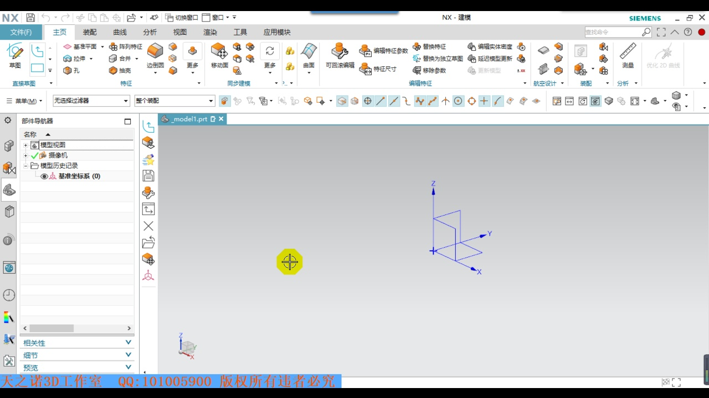Screen dimensions: 709x398
Task: Open the 整个装配 scope dropdown
Action: pyautogui.click(x=174, y=101)
